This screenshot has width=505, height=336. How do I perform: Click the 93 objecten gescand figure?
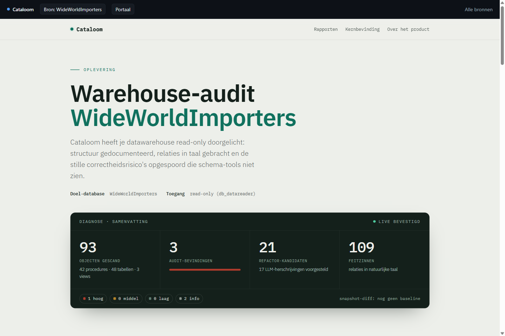(x=88, y=247)
